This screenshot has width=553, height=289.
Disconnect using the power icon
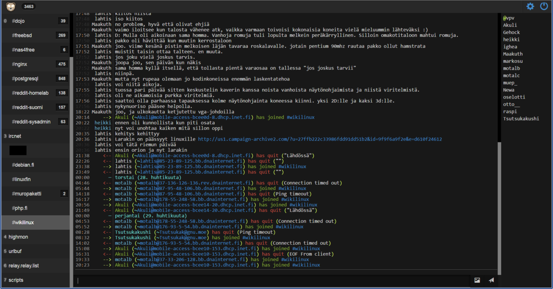tap(544, 6)
